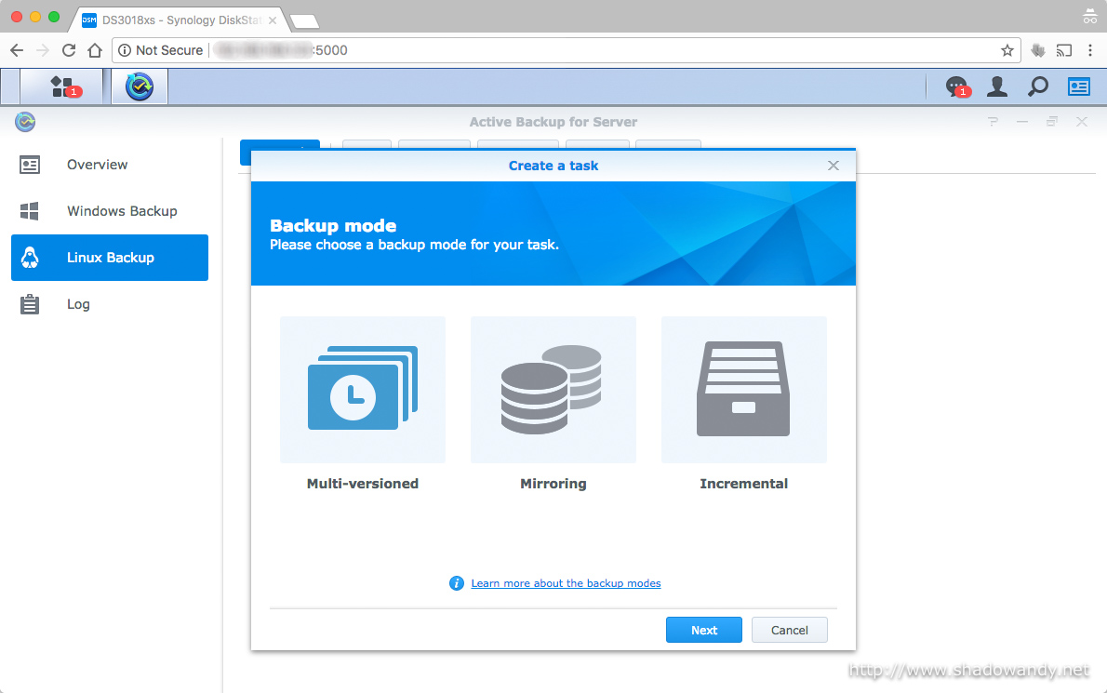The height and width of the screenshot is (693, 1107).
Task: Click the browser back arrow
Action: 17,50
